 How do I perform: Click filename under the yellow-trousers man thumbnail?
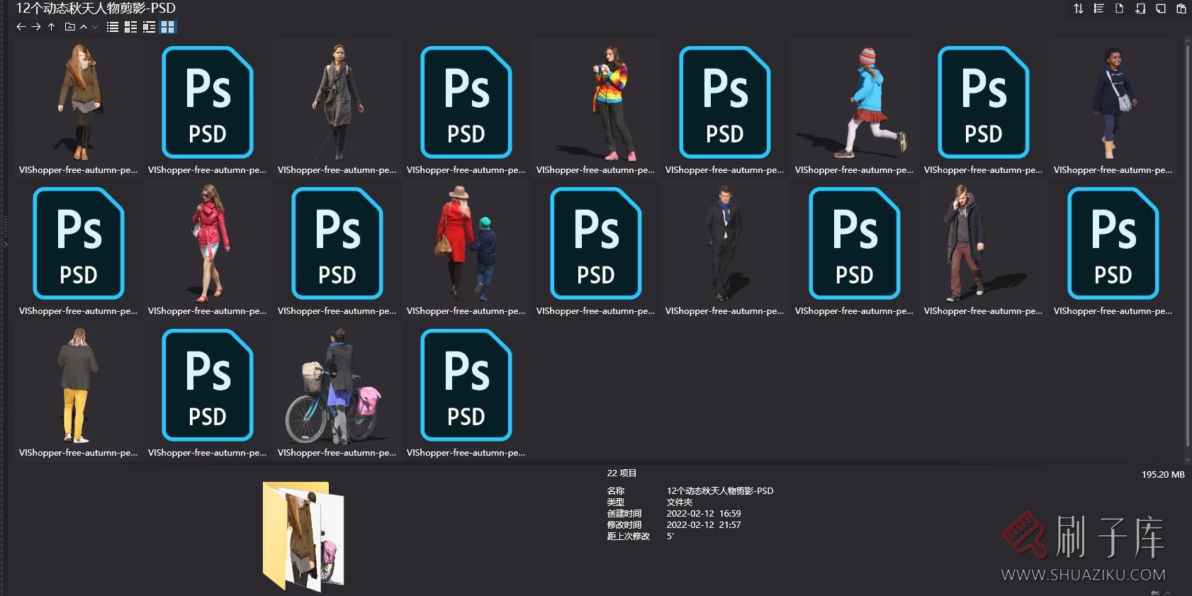79,453
